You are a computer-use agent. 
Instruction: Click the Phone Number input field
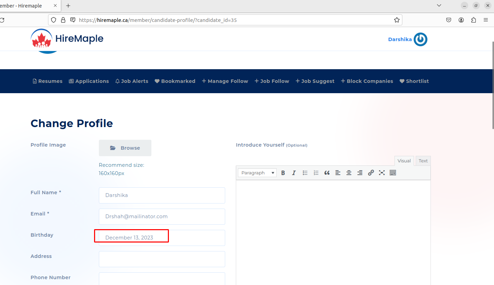162,279
